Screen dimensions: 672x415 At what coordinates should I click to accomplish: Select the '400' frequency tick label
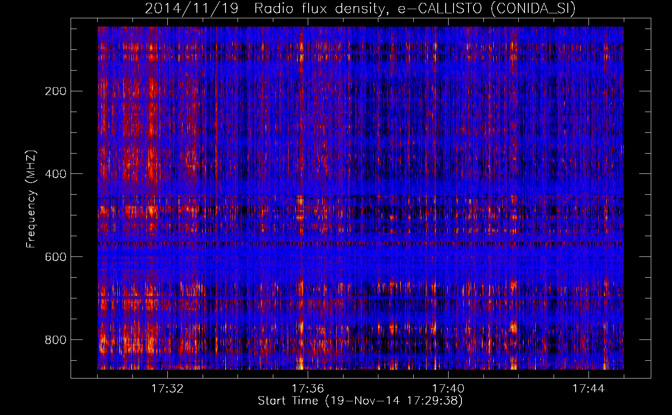click(x=56, y=174)
